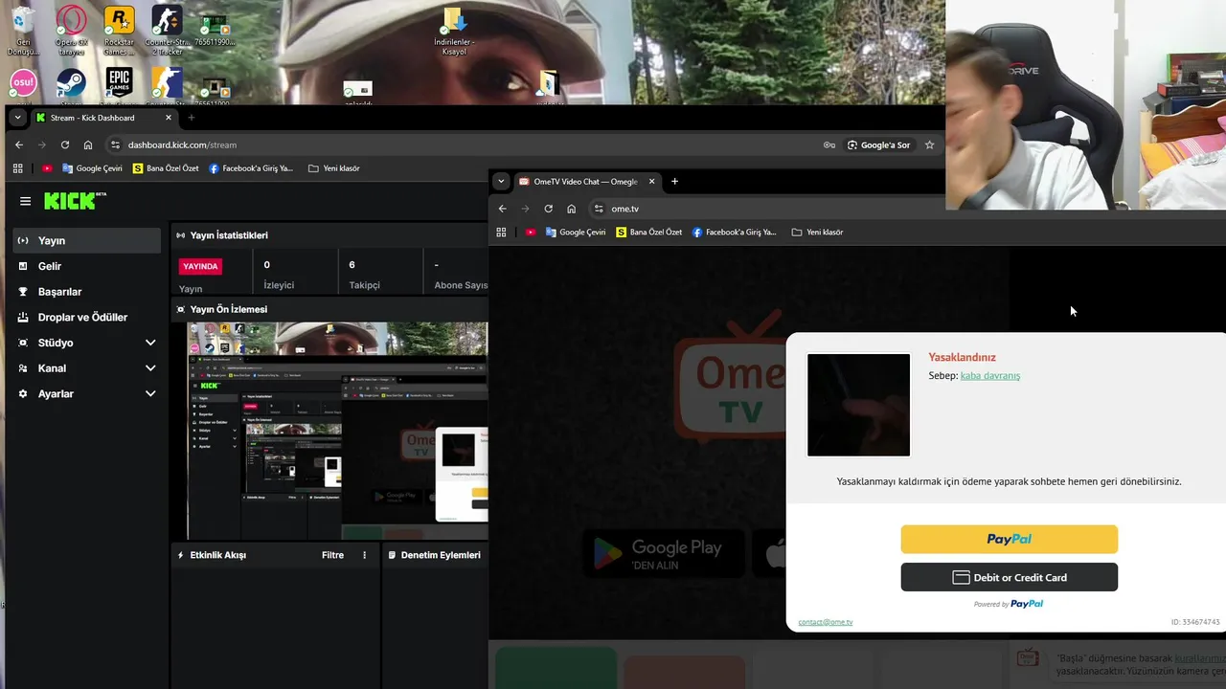
Task: Open the YouTube bookmark in the Kick window
Action: pyautogui.click(x=47, y=168)
